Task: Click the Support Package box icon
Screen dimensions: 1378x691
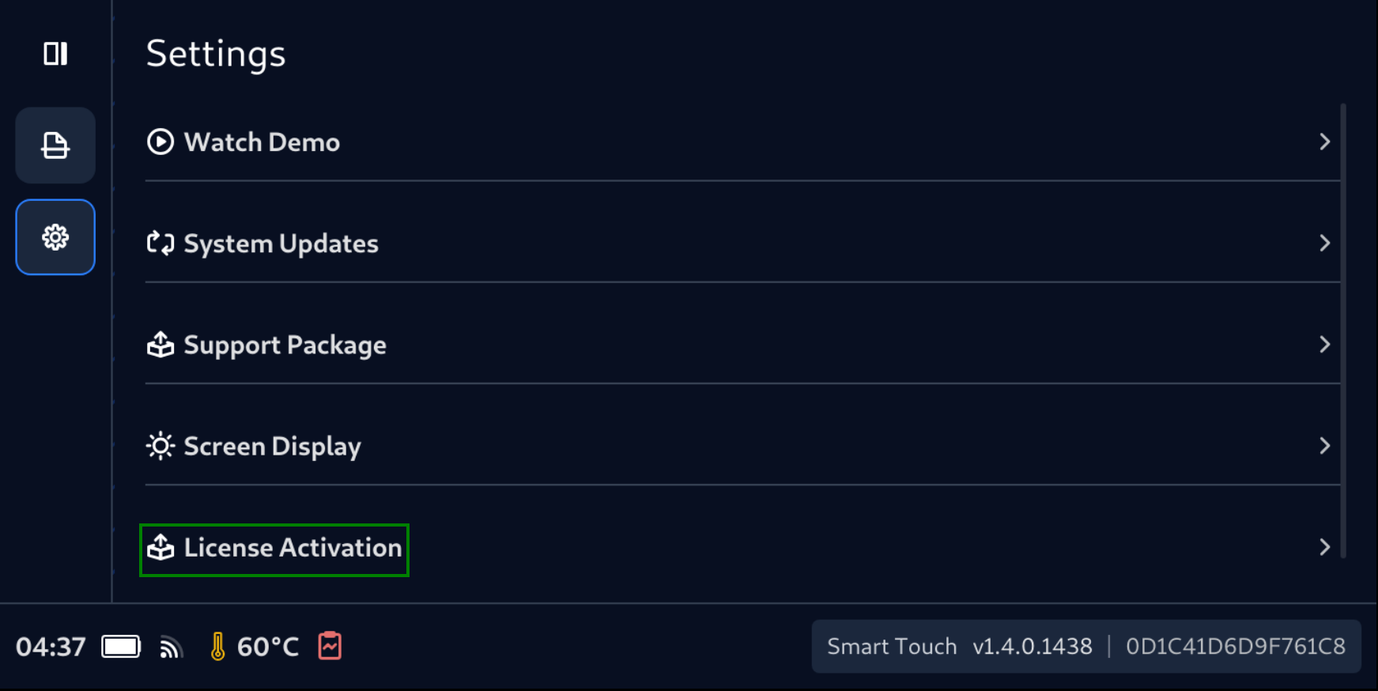Action: pos(160,345)
